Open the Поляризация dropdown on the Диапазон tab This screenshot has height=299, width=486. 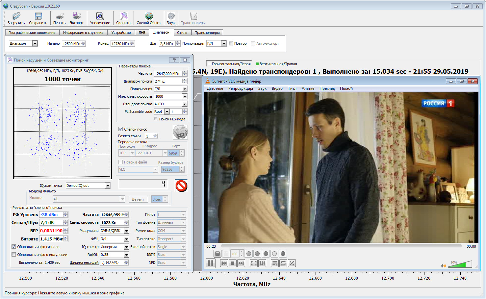224,43
